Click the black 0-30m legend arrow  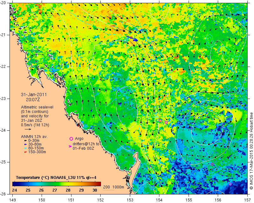coord(25,141)
